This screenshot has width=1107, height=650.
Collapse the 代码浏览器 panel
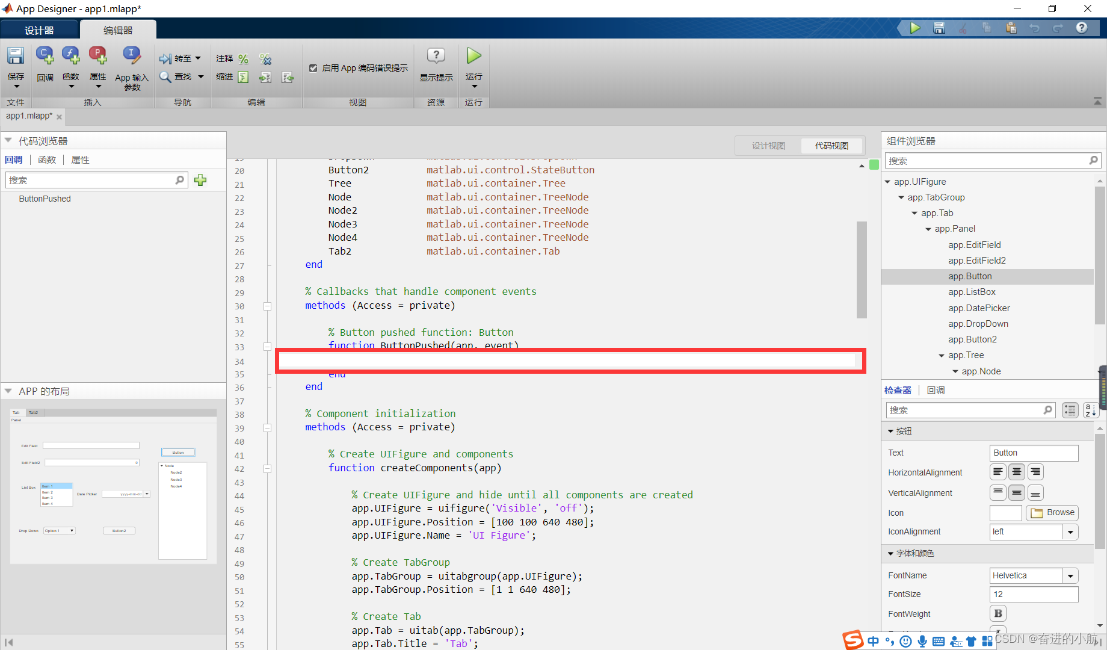[8, 140]
